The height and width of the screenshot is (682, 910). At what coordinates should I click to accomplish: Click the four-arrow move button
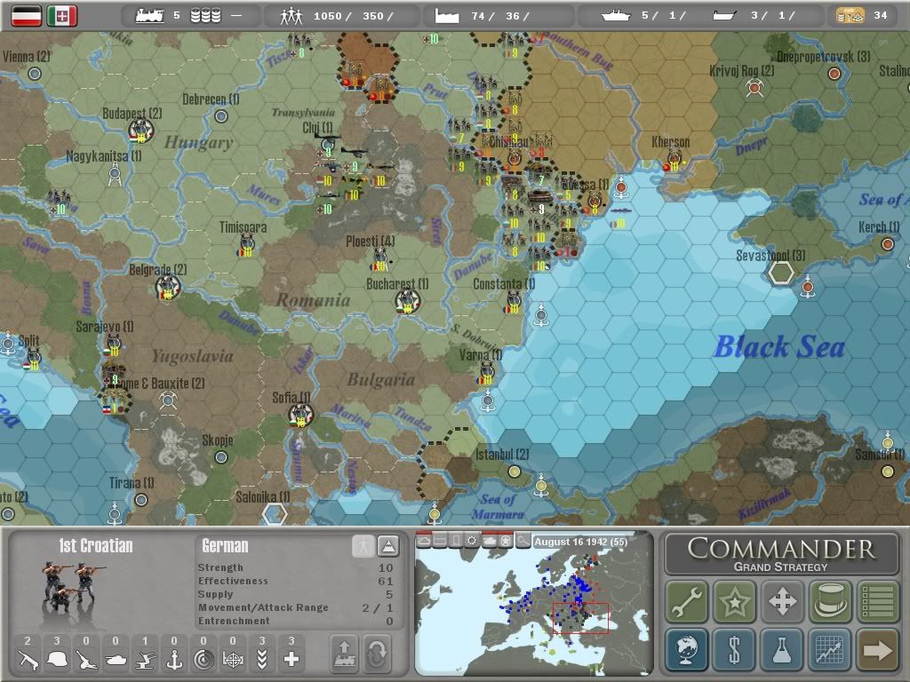782,601
